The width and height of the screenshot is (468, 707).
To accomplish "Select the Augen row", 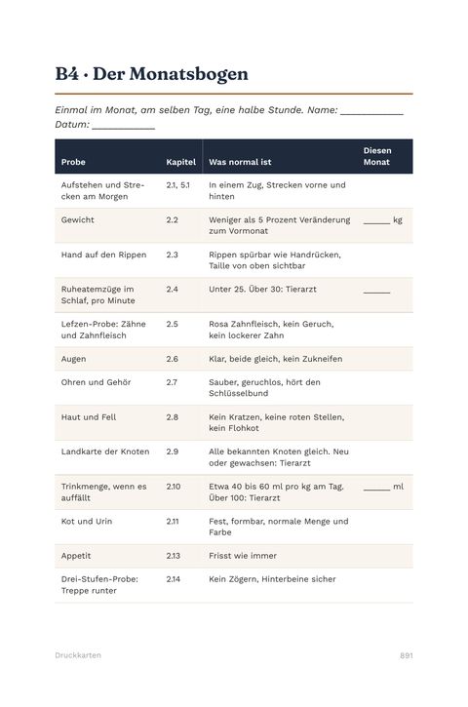I will pyautogui.click(x=234, y=359).
